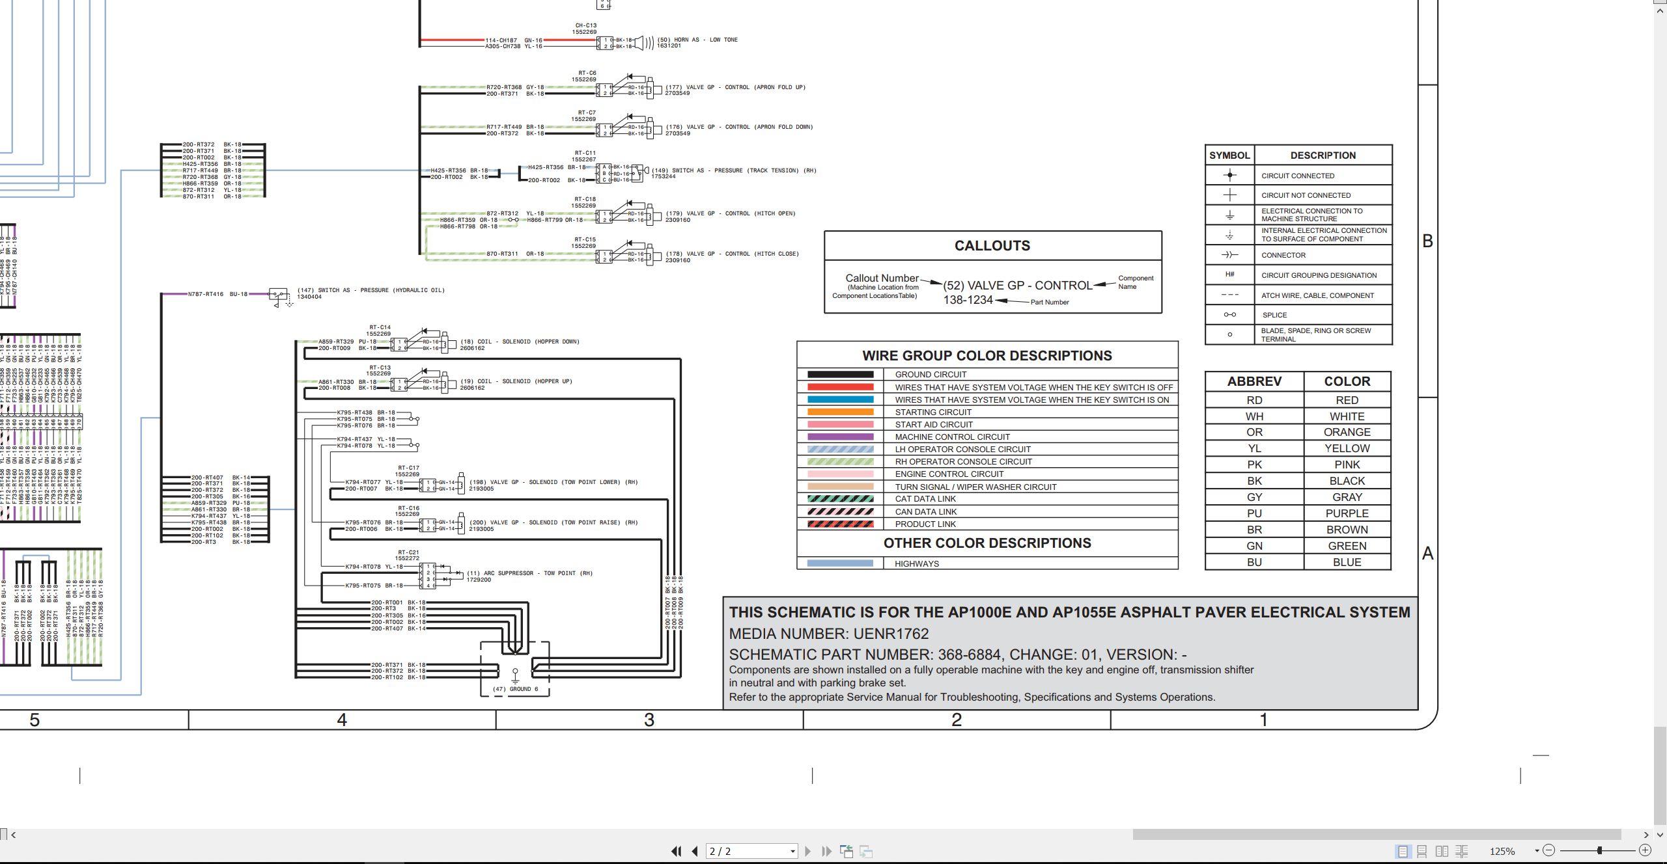Click the AP1000E AND AP1055E title line

click(1070, 612)
